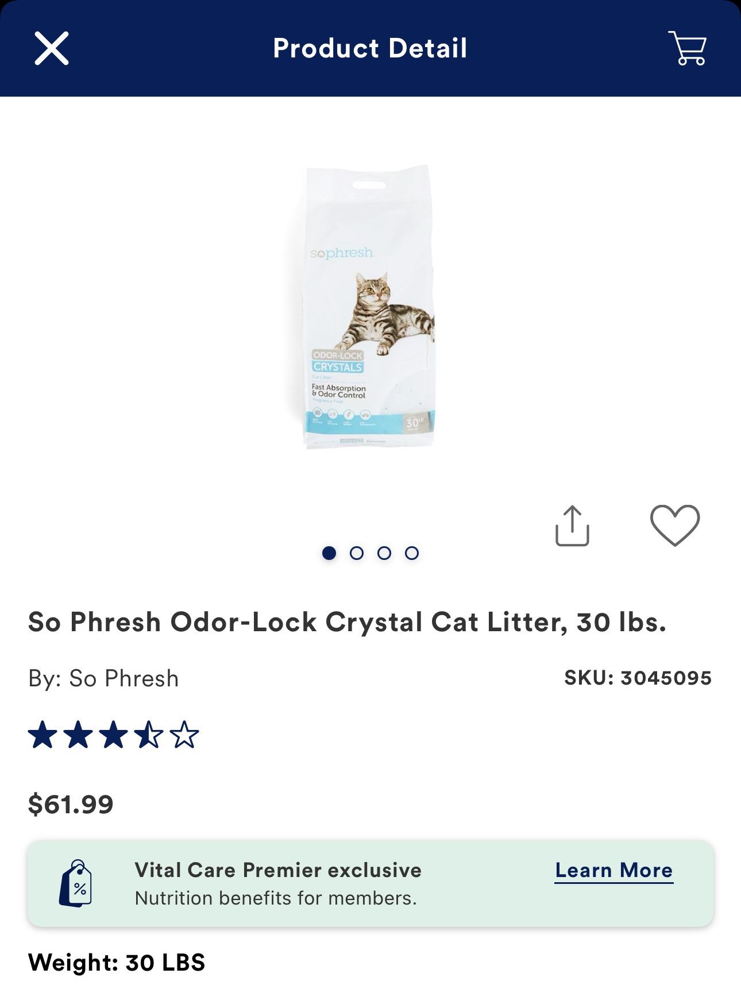View the star rating reviews
741x985 pixels.
113,736
